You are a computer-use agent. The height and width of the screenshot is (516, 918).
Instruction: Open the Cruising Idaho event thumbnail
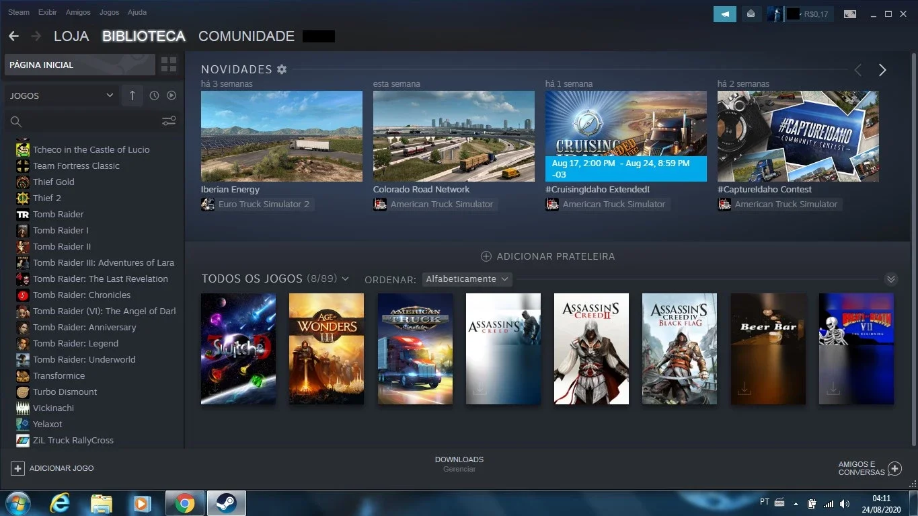(x=626, y=136)
